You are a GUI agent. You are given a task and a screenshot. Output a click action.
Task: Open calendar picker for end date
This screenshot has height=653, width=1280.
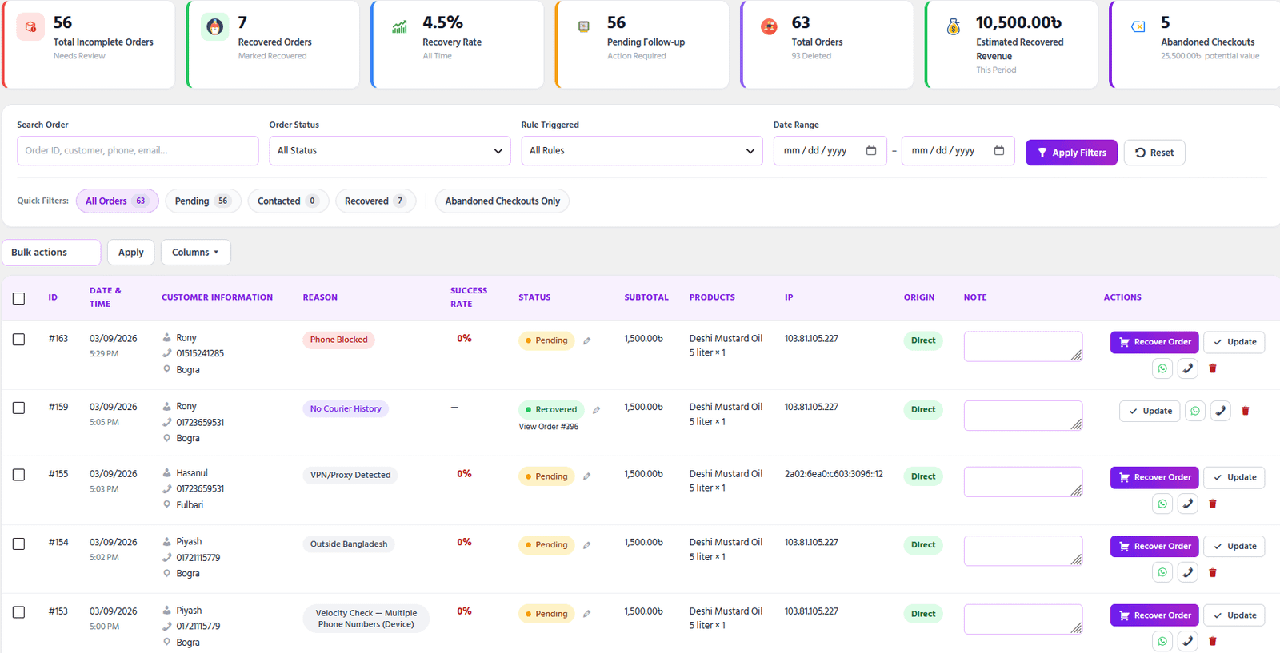click(999, 150)
